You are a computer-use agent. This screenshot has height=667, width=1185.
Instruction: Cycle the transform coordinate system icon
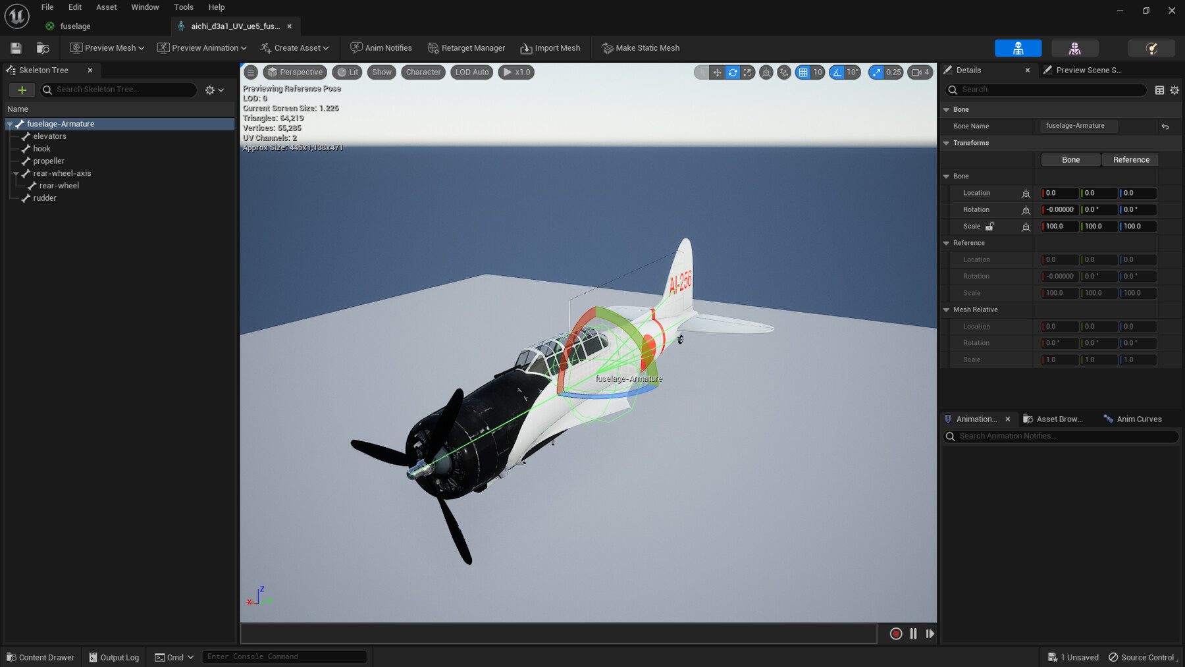pos(766,72)
